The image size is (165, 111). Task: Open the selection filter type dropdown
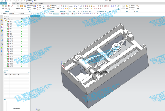point(14,13)
